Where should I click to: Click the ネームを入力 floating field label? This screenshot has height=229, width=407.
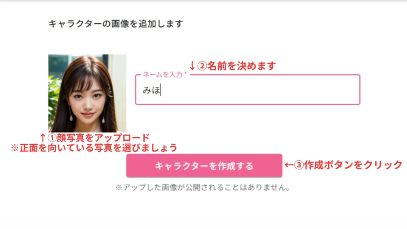click(x=163, y=75)
